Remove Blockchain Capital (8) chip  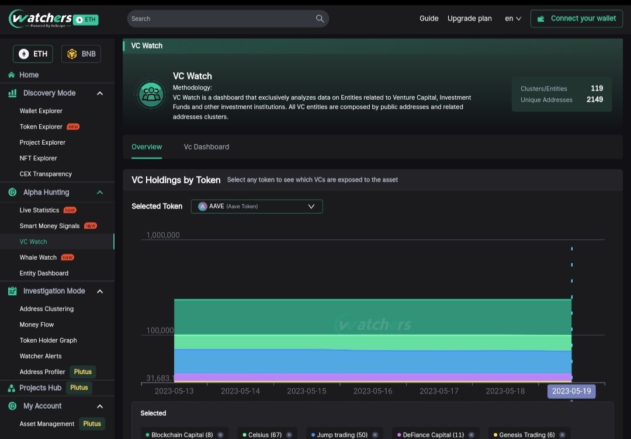(220, 434)
